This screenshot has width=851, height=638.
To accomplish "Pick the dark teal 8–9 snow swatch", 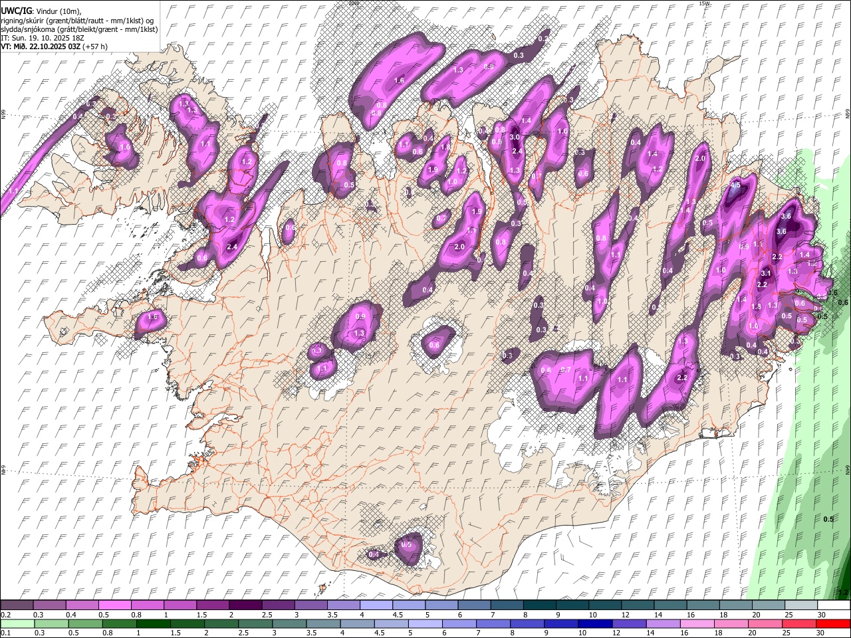I will tap(539, 605).
